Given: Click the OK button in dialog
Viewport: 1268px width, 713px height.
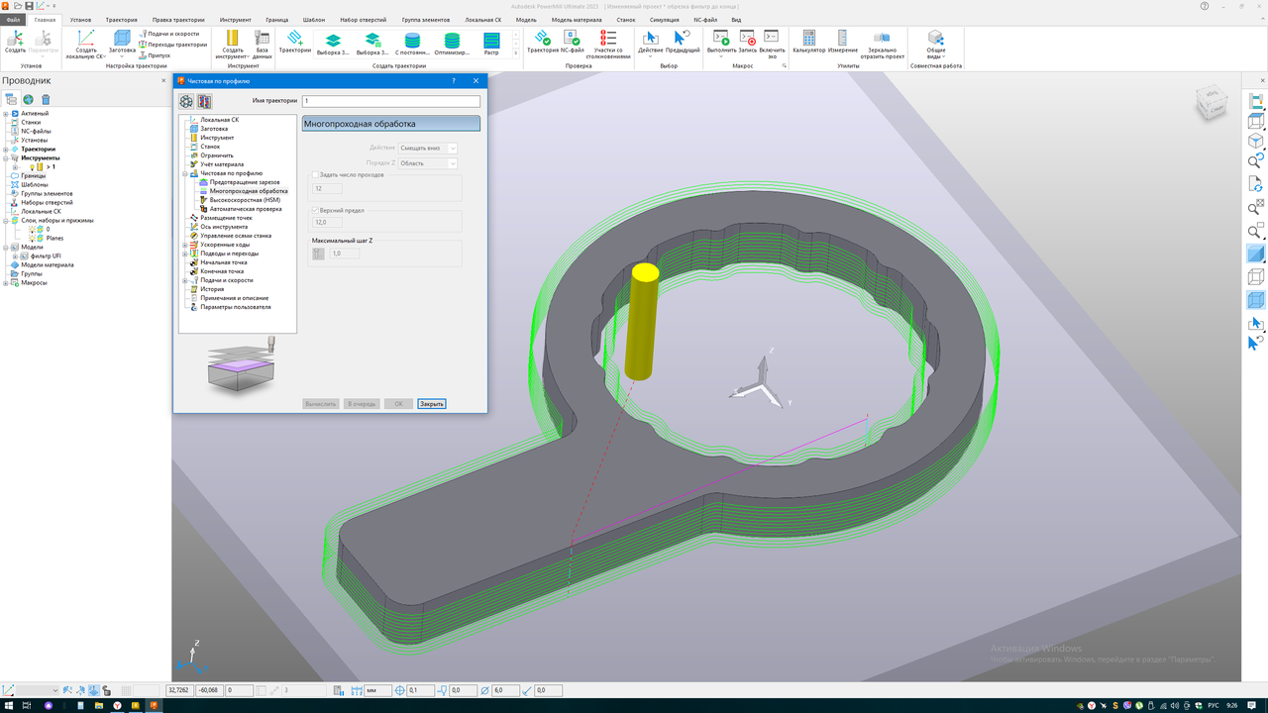Looking at the screenshot, I should click(x=398, y=404).
